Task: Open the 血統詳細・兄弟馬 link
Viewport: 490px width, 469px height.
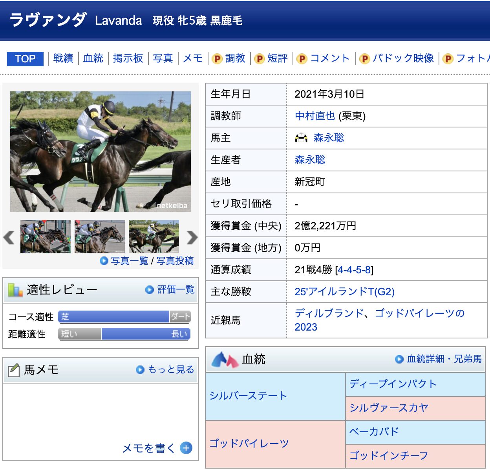Action: 444,359
